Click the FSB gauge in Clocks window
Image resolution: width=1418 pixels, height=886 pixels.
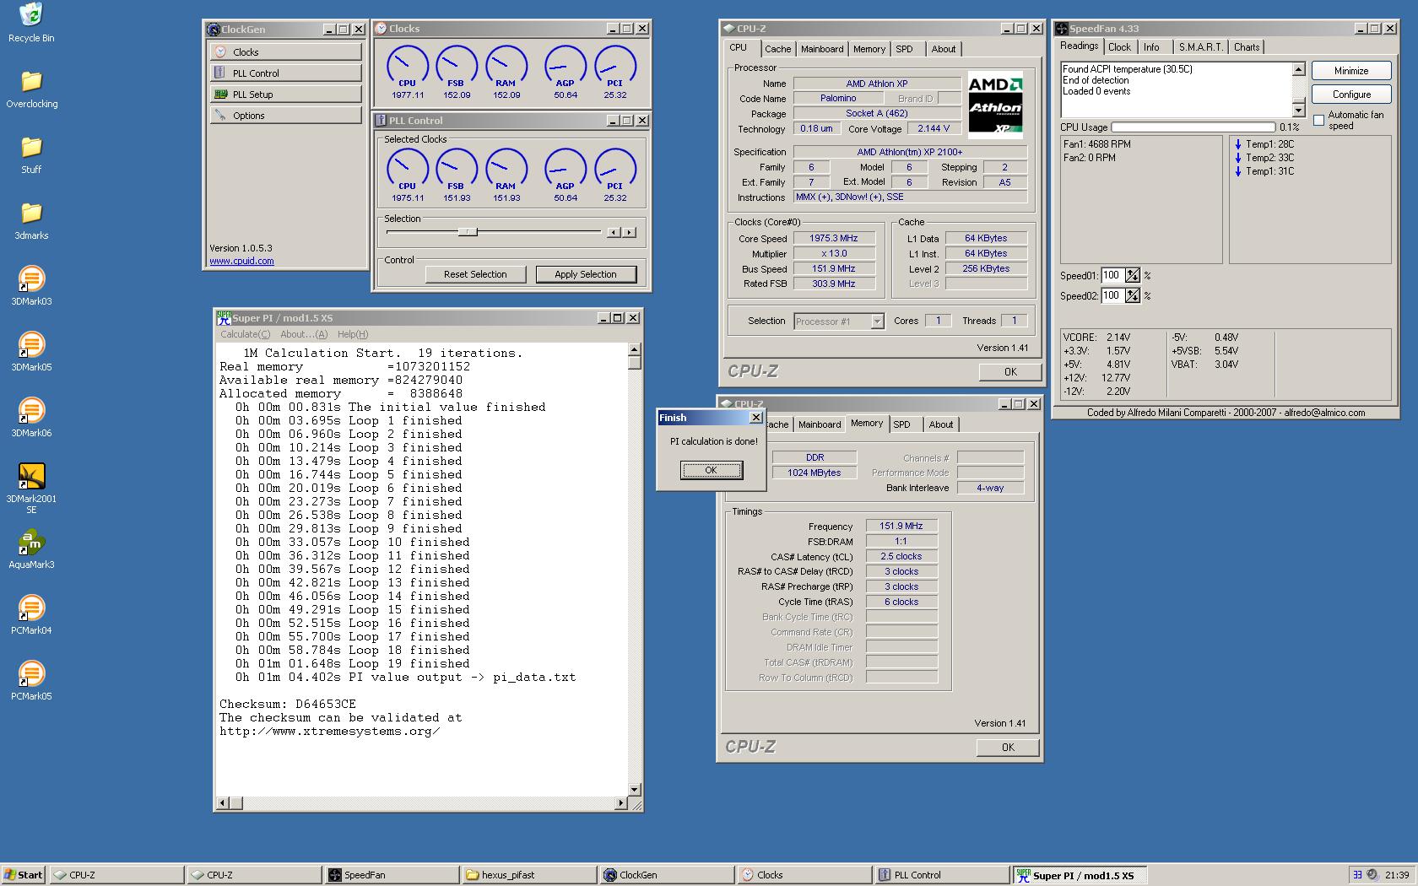coord(456,68)
